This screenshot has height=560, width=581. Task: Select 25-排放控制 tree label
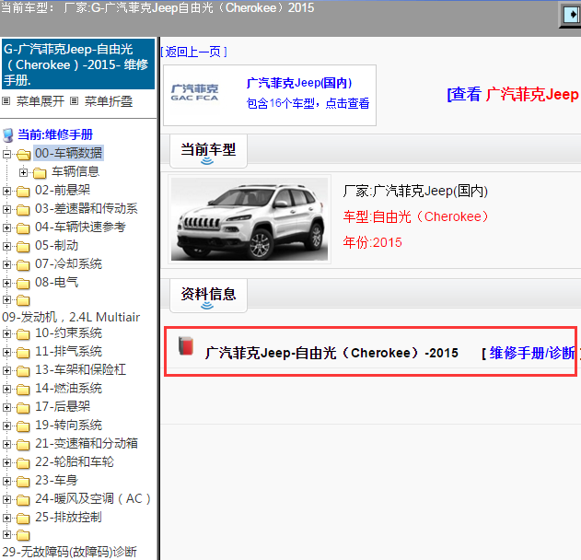68,517
